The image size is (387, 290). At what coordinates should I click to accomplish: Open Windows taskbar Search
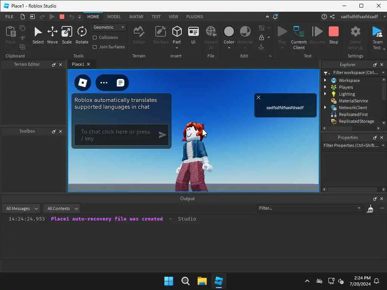185,281
